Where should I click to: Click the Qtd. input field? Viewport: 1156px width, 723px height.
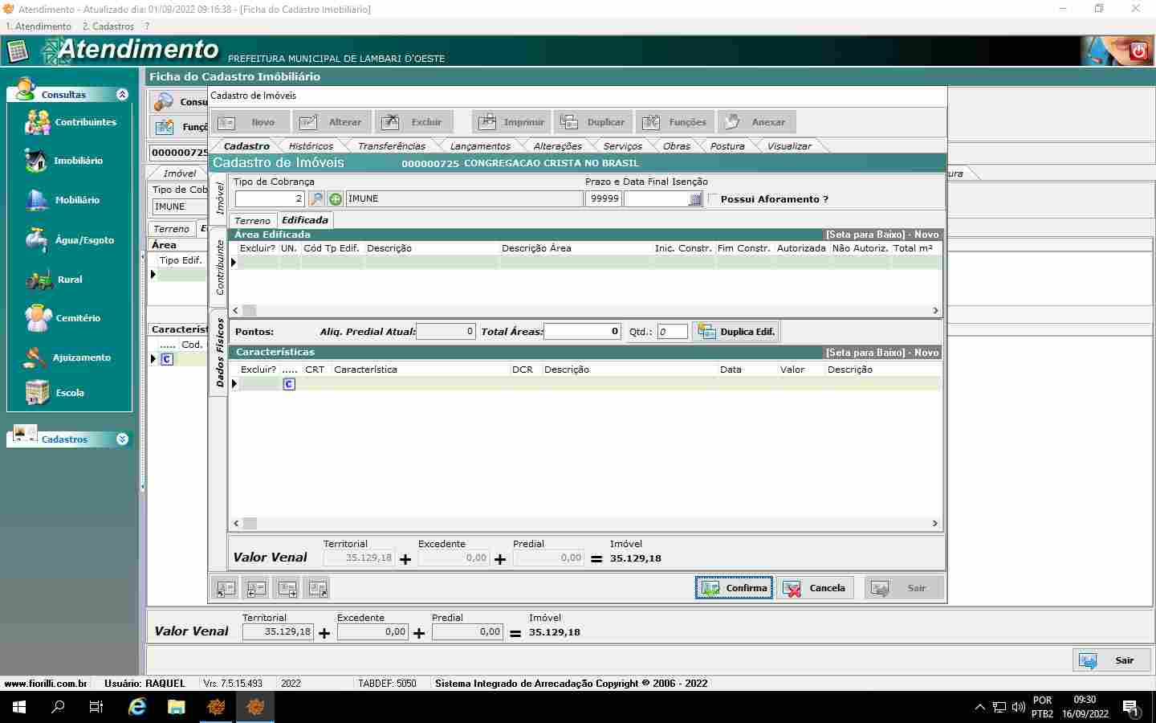point(672,332)
